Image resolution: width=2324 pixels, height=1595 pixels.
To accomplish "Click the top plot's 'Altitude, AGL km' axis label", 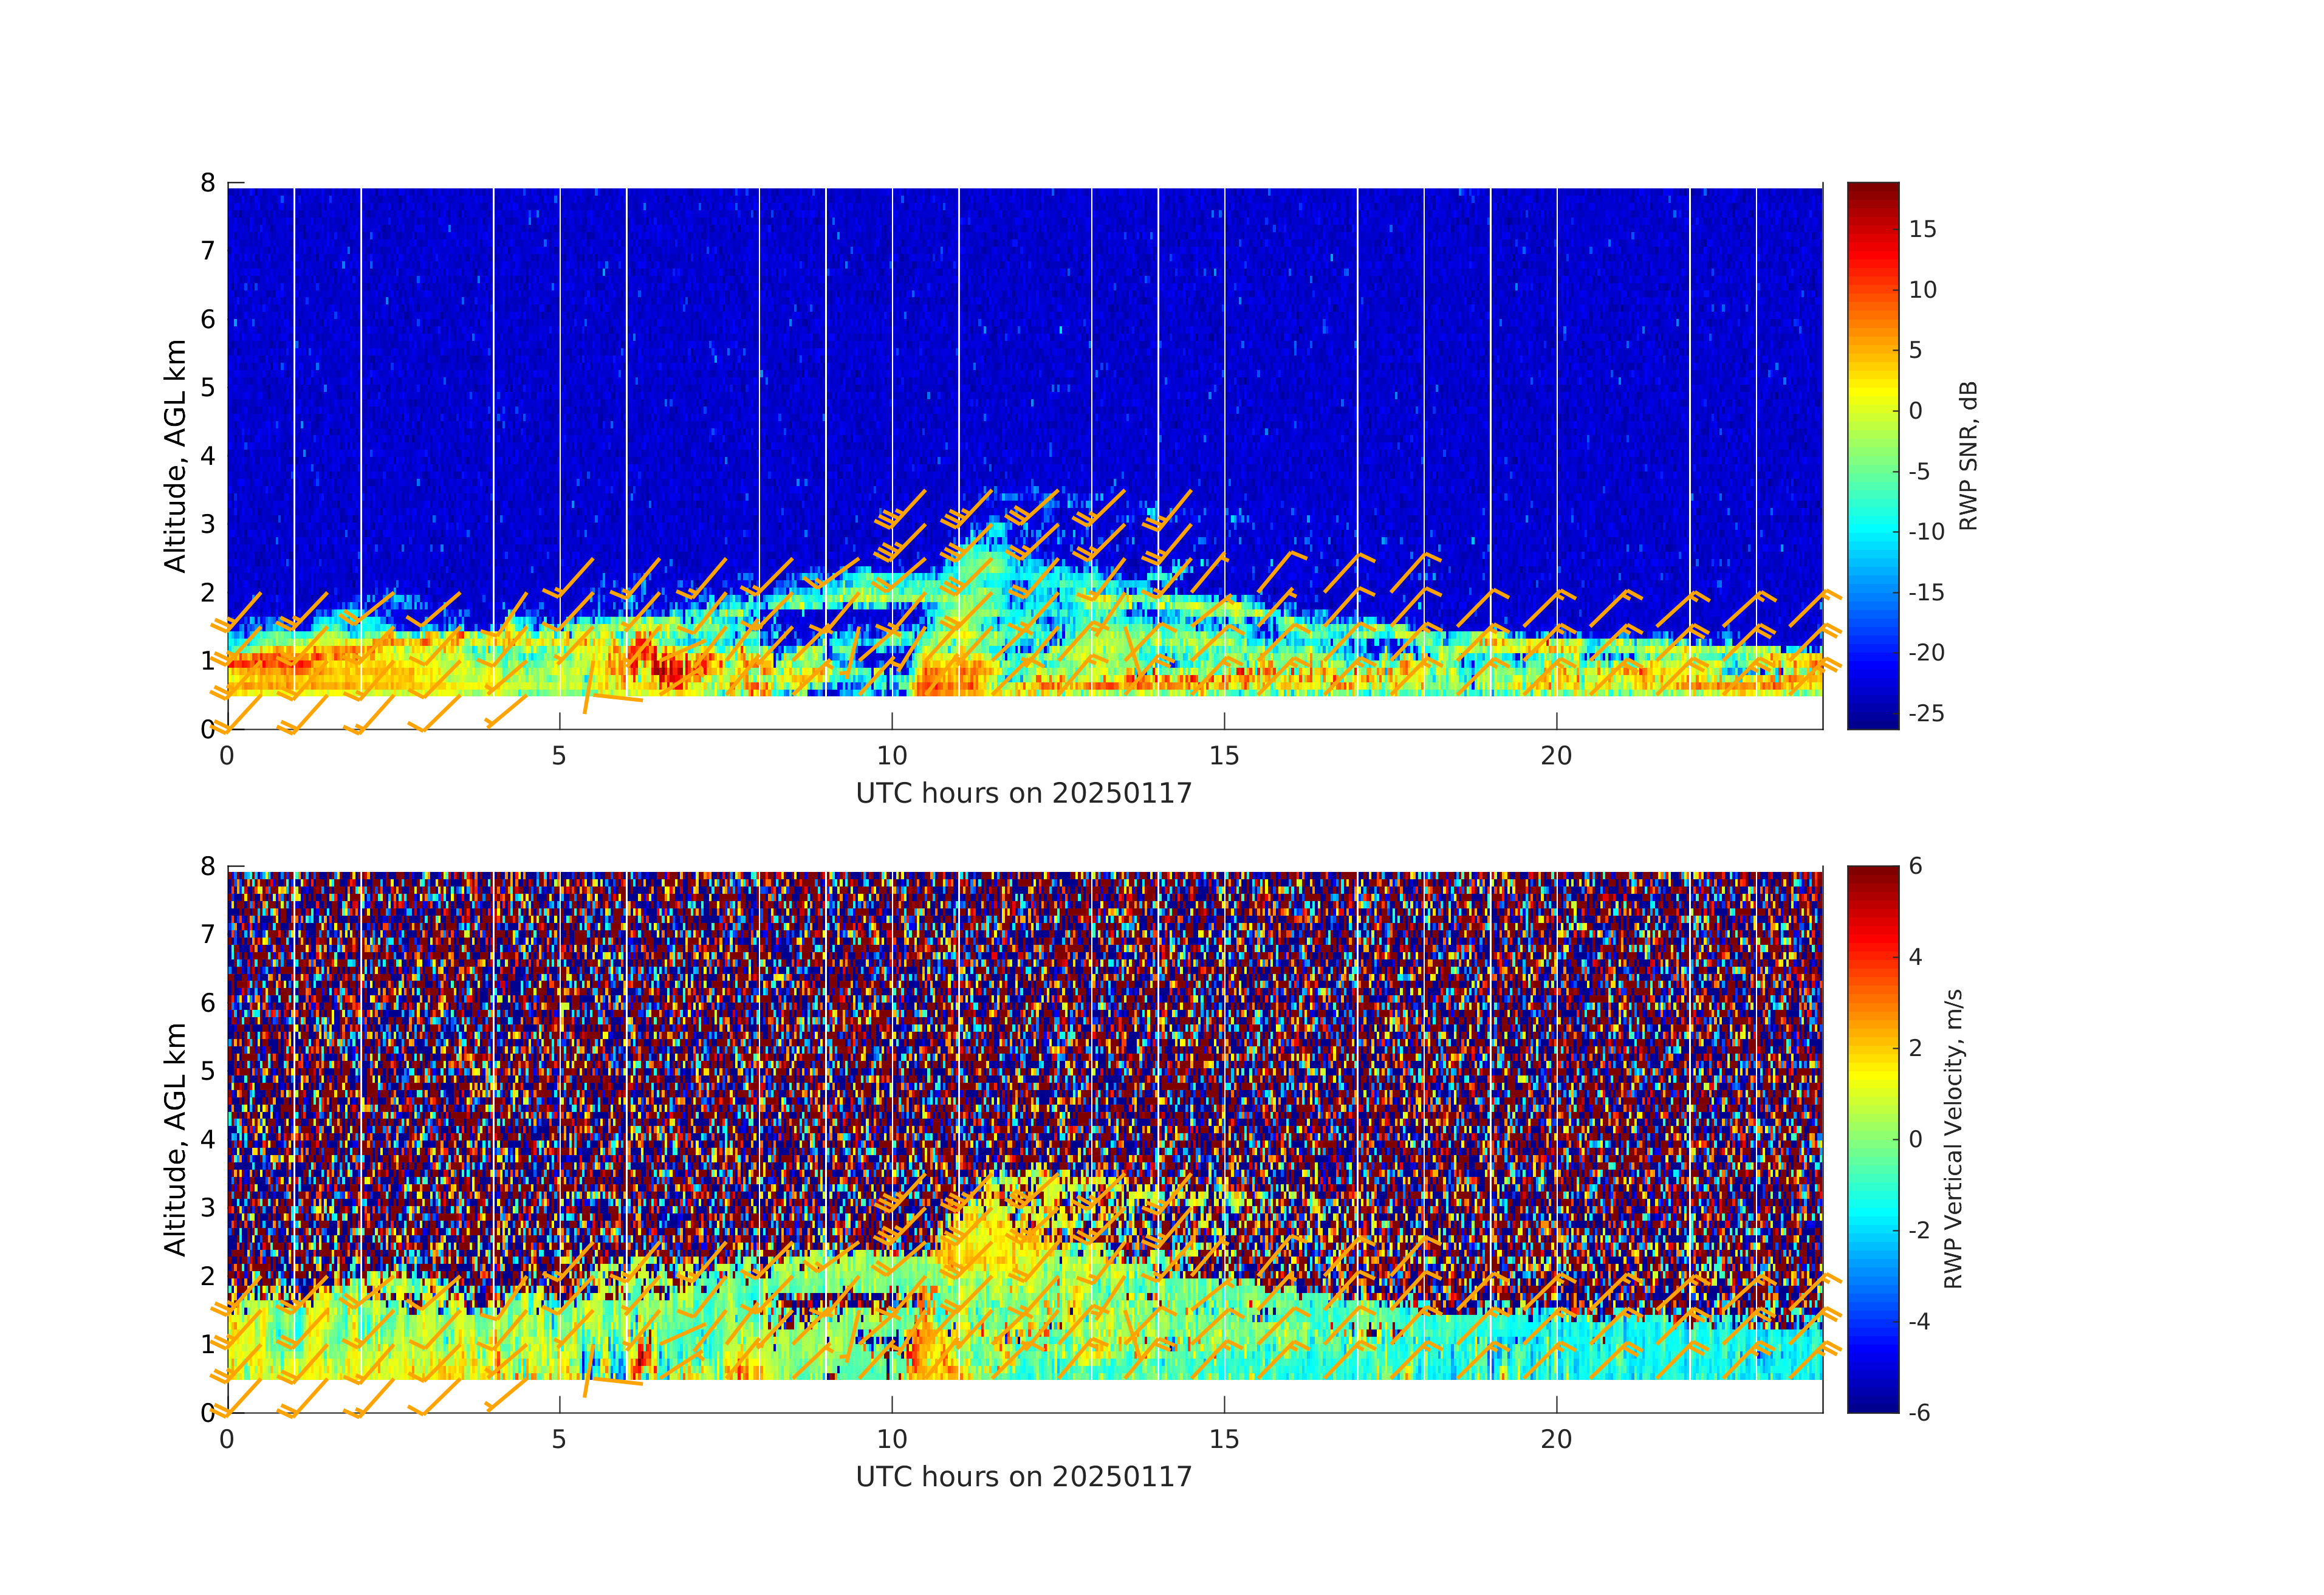I will point(176,456).
